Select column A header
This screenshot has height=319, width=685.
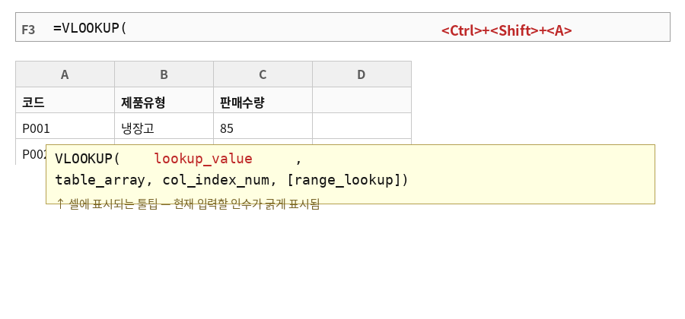pos(65,74)
